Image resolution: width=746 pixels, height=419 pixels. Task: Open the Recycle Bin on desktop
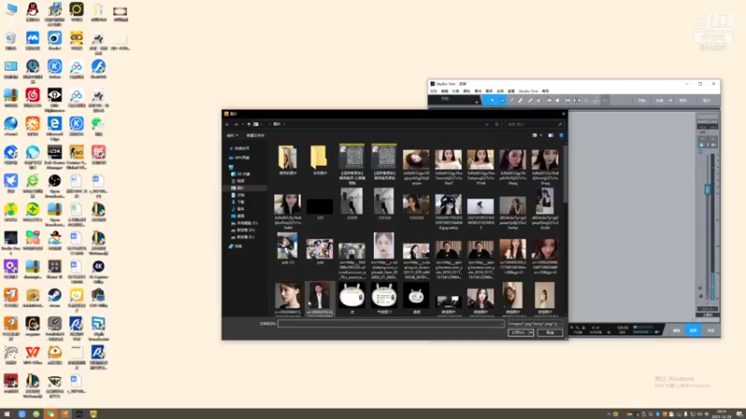(x=10, y=41)
